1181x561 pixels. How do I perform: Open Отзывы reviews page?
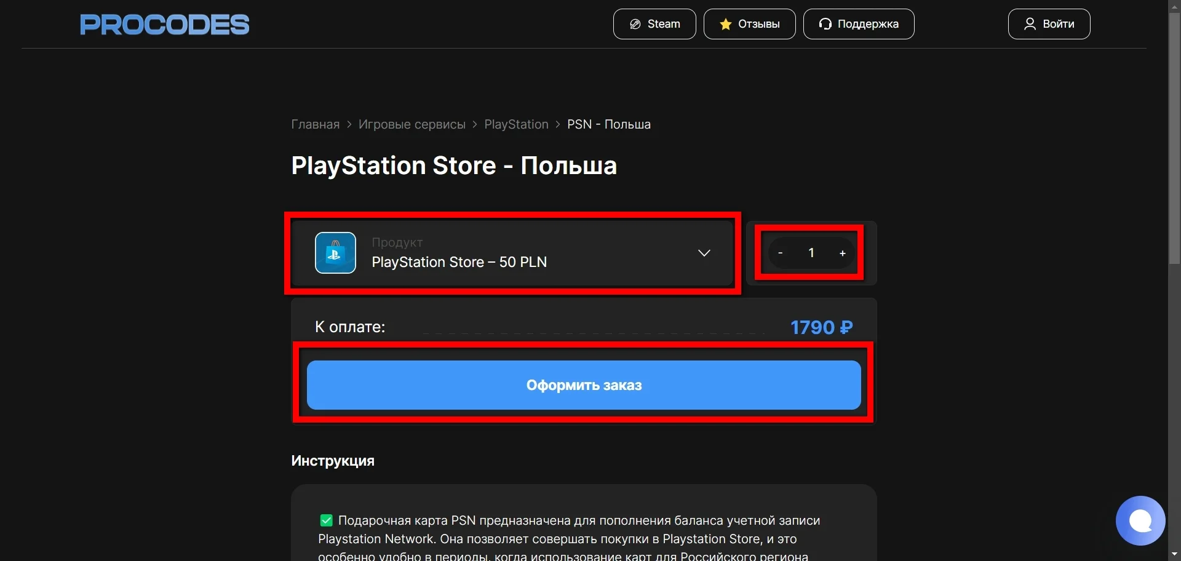tap(749, 24)
